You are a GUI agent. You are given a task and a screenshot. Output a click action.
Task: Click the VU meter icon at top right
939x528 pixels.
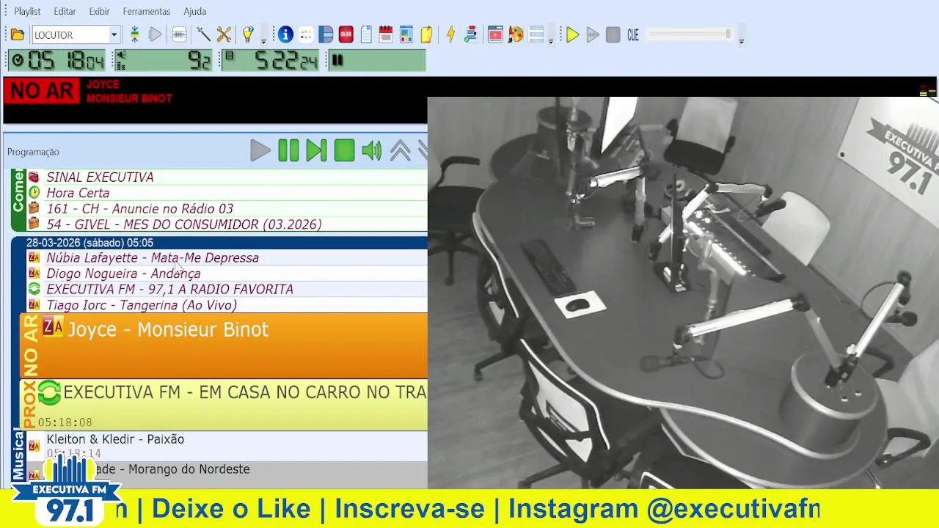pos(927,91)
